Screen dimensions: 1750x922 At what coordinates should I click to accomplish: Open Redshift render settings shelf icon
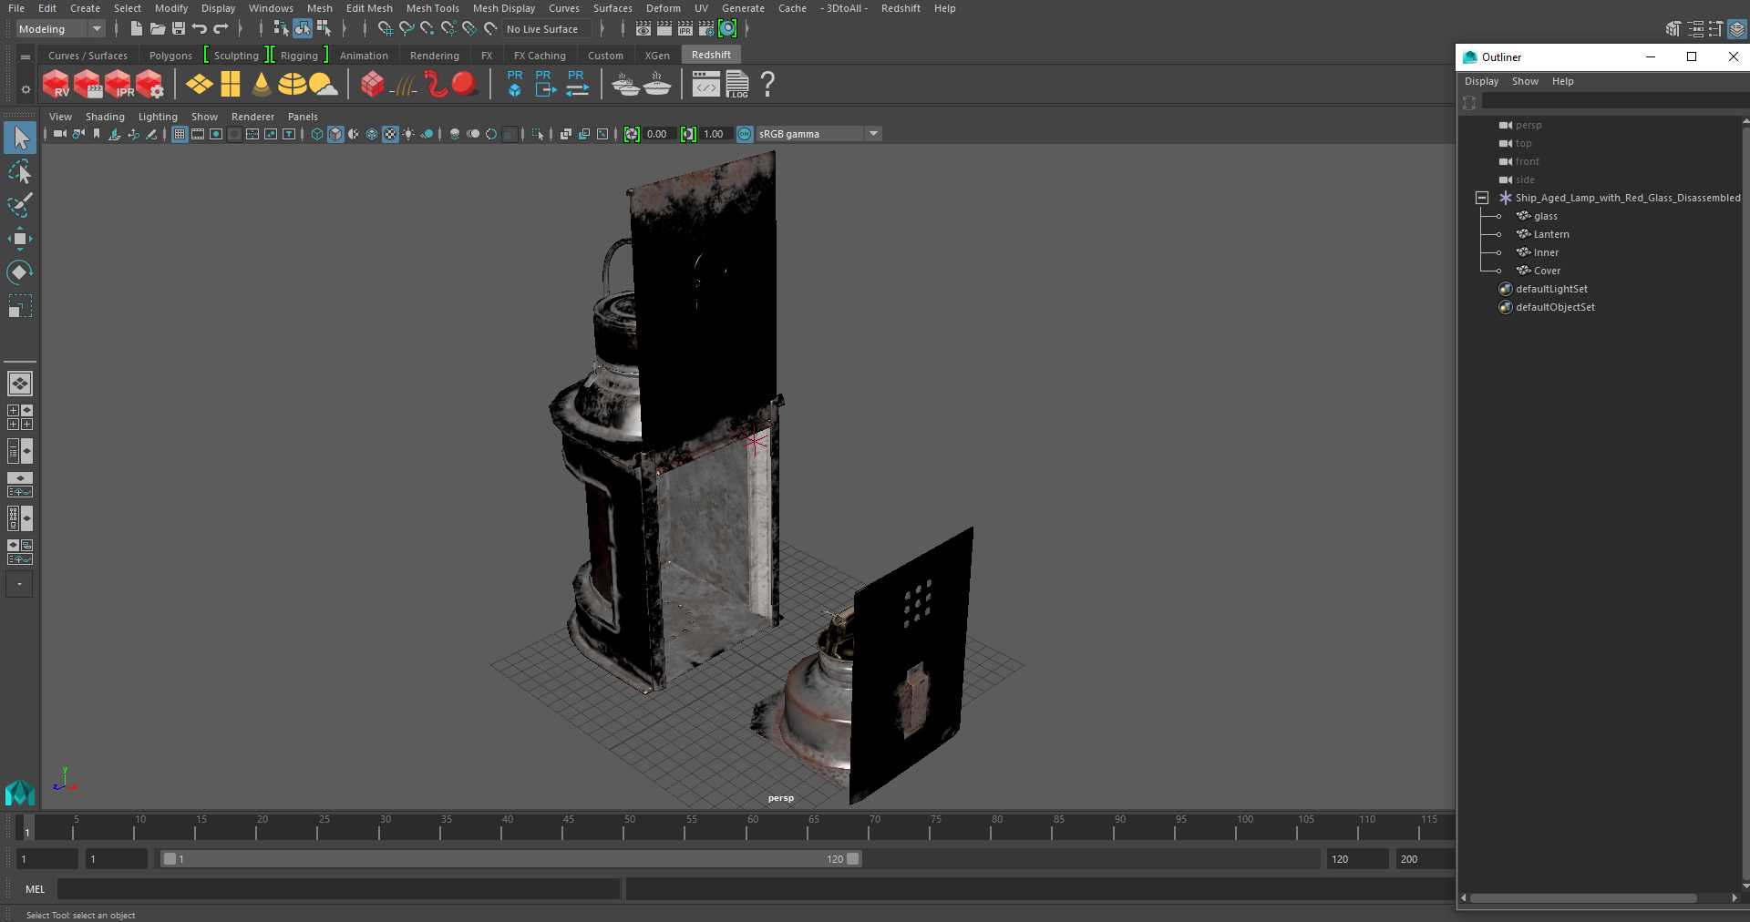click(149, 85)
